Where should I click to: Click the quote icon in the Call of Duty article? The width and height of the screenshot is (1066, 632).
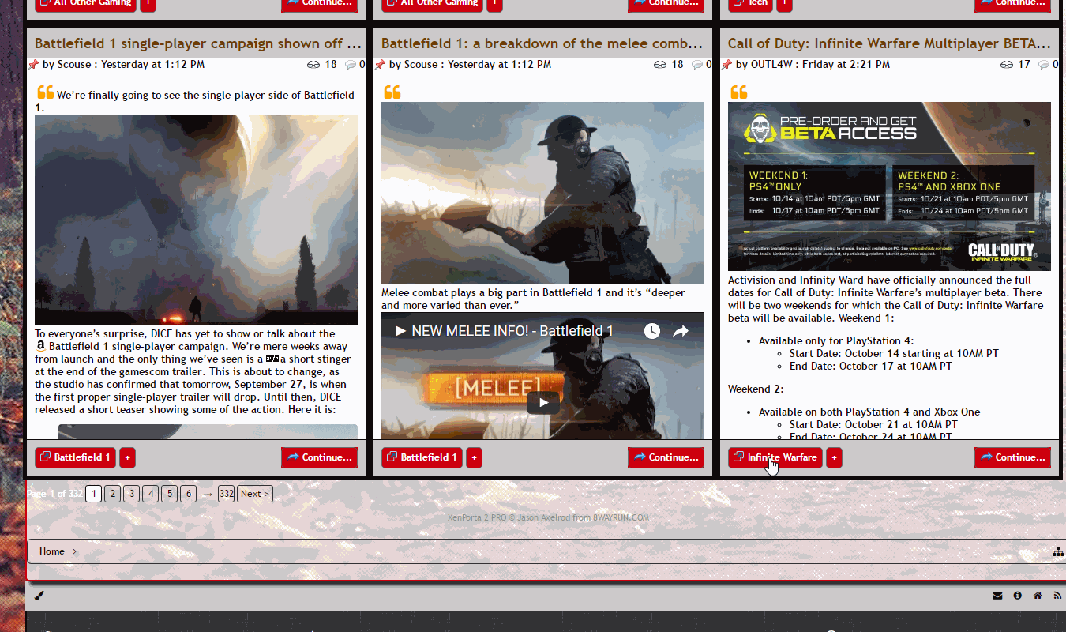point(738,92)
